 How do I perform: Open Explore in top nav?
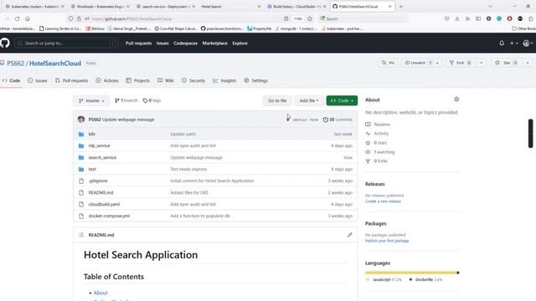click(240, 43)
